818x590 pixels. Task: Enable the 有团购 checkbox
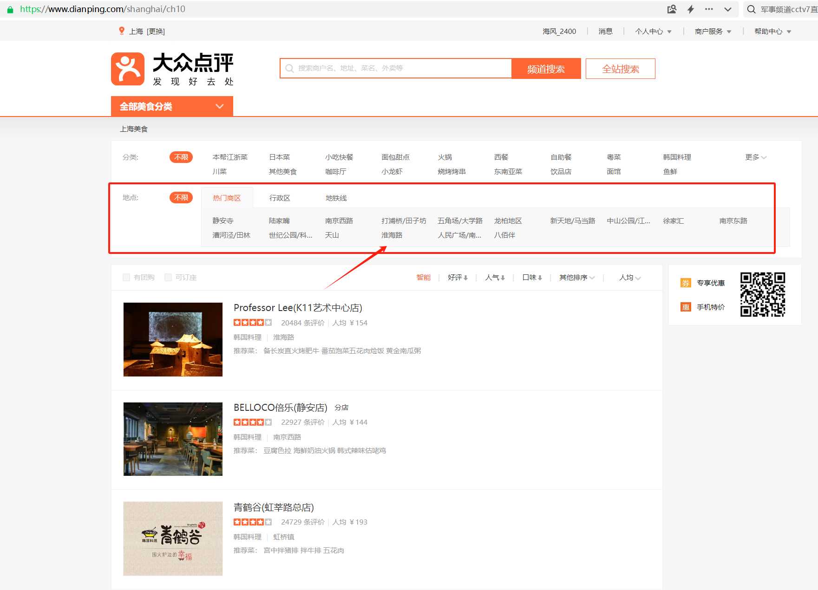[126, 277]
